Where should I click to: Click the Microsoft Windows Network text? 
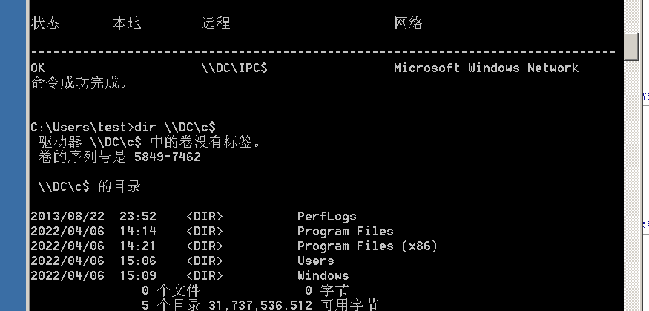(x=486, y=68)
